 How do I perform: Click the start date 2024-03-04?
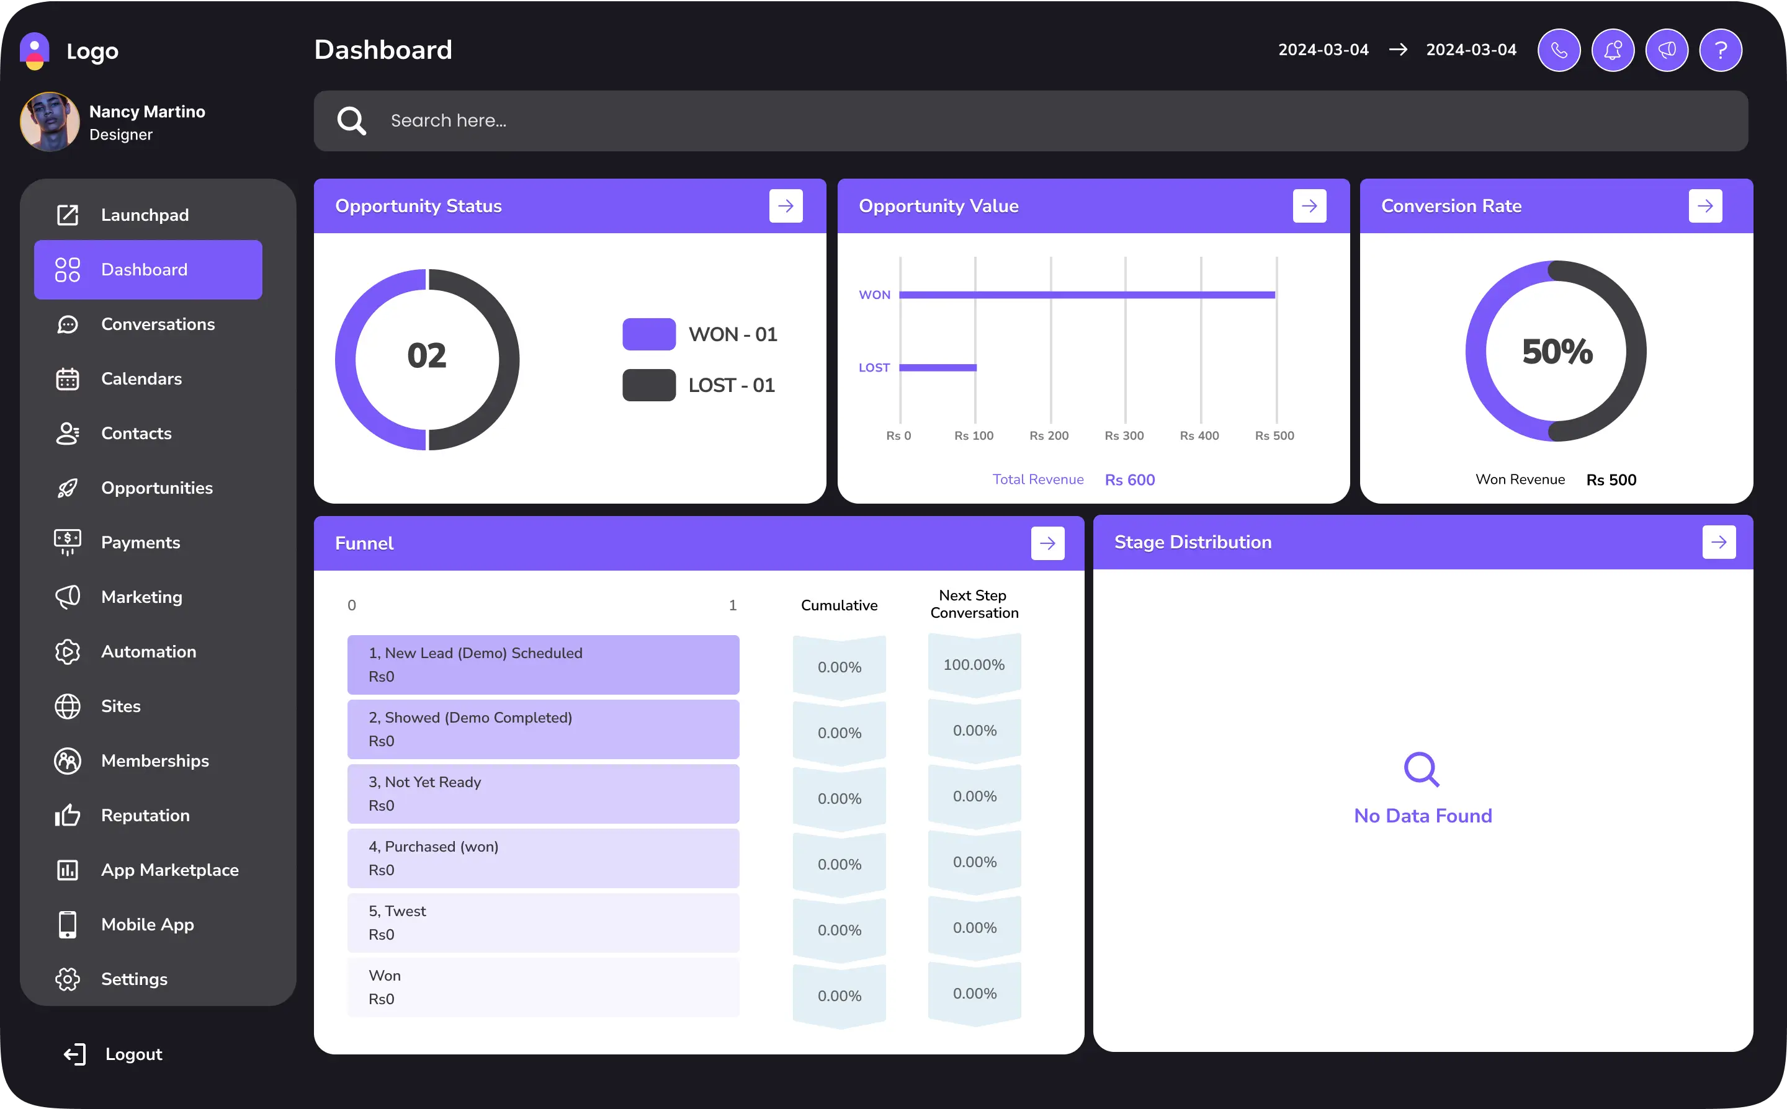click(x=1323, y=50)
